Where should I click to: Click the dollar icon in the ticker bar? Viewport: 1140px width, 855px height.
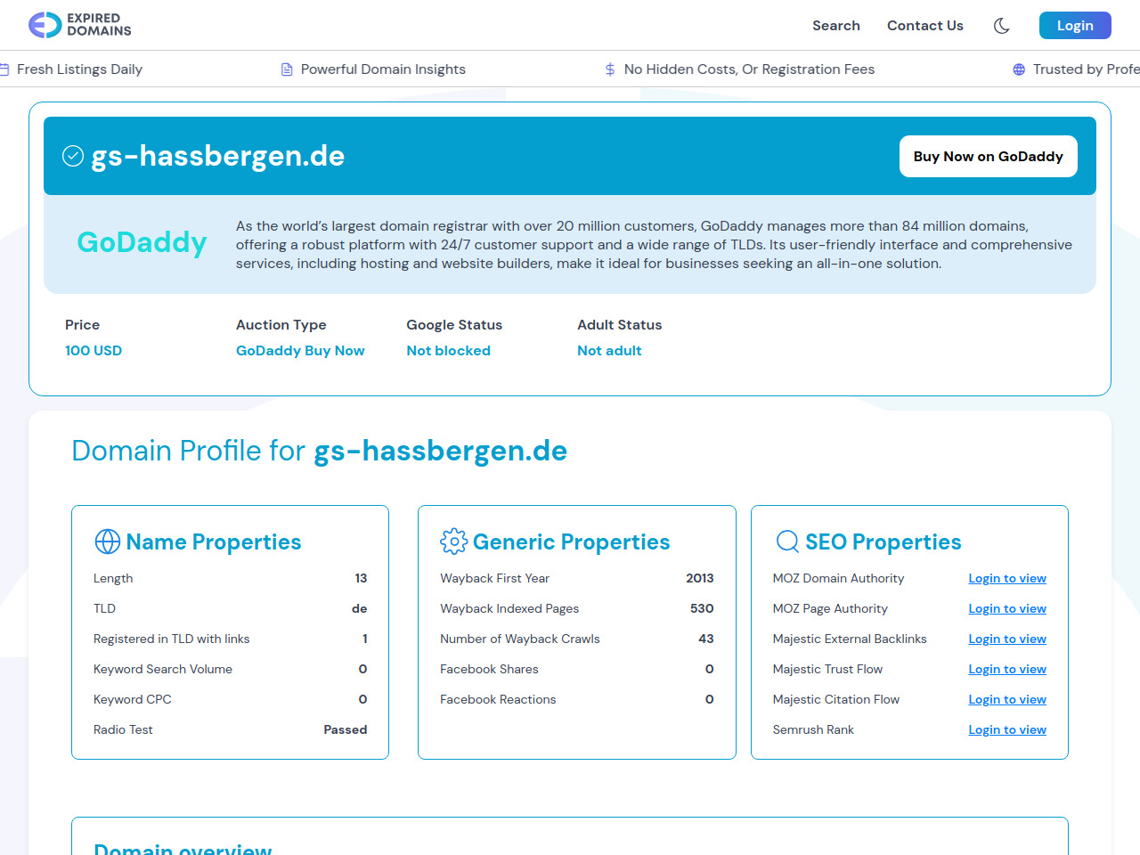coord(610,69)
